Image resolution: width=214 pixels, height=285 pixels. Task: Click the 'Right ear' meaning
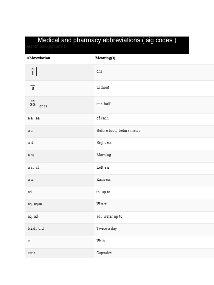point(104,143)
